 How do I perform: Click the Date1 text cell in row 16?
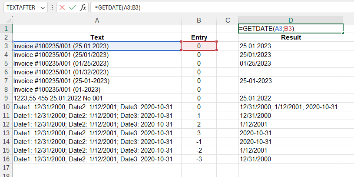[97, 159]
